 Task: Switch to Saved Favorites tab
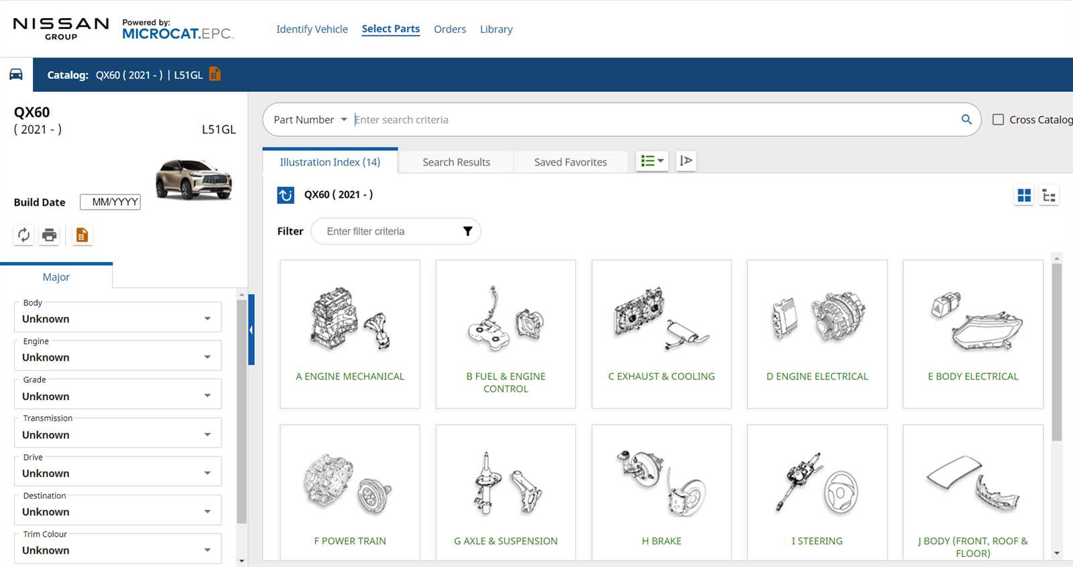coord(571,162)
